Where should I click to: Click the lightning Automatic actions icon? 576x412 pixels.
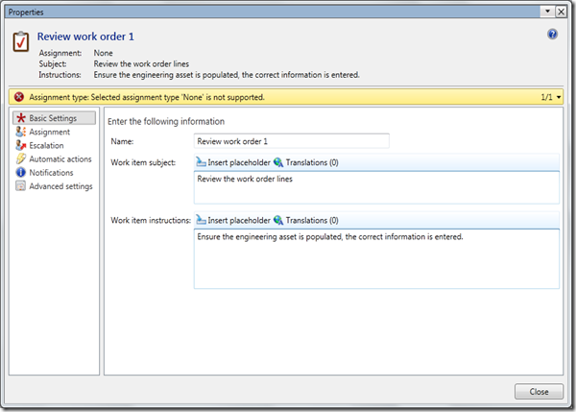coord(20,158)
